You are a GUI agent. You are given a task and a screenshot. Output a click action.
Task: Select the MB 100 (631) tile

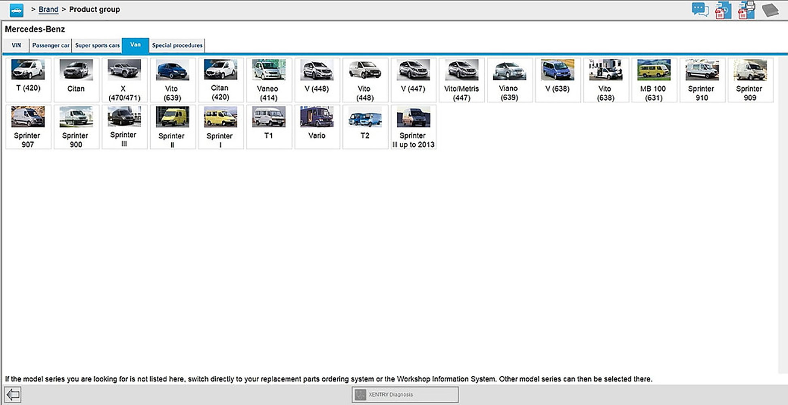pos(654,80)
